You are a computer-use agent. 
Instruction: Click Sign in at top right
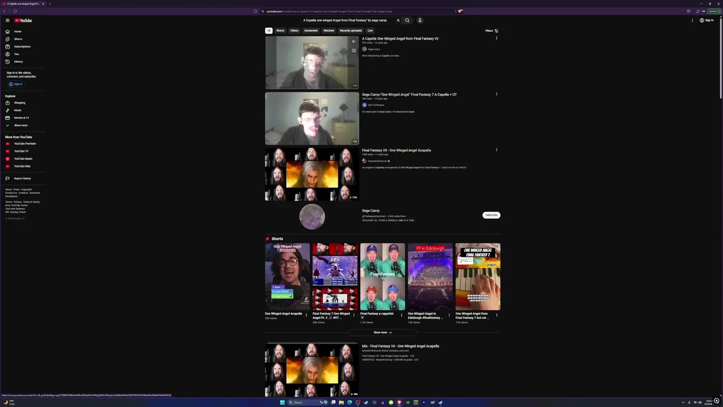tap(707, 20)
